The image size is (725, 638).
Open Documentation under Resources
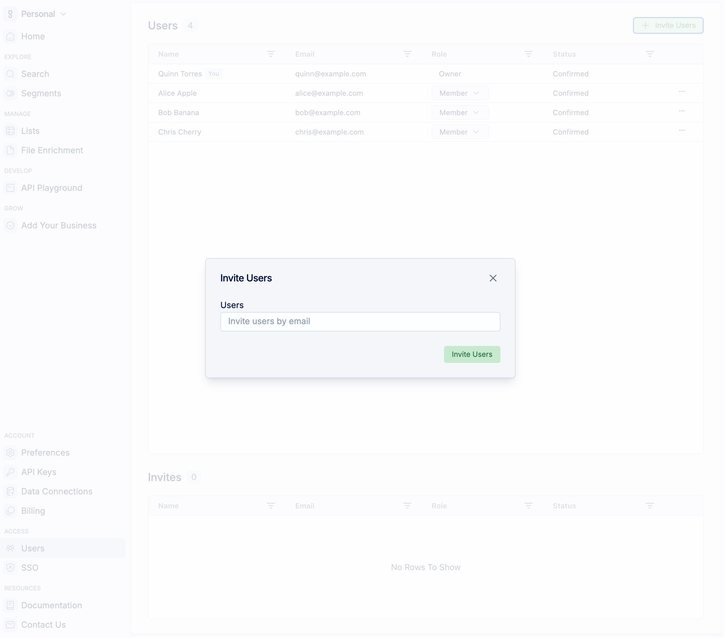coord(52,605)
